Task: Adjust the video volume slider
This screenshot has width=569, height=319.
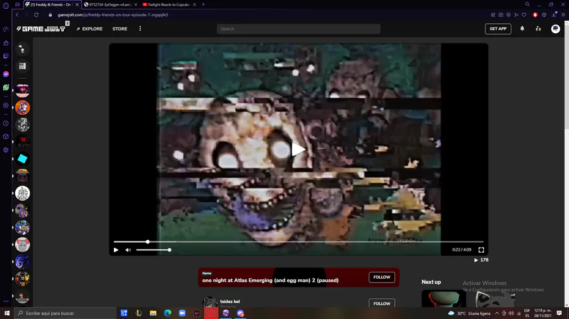Action: (x=153, y=250)
